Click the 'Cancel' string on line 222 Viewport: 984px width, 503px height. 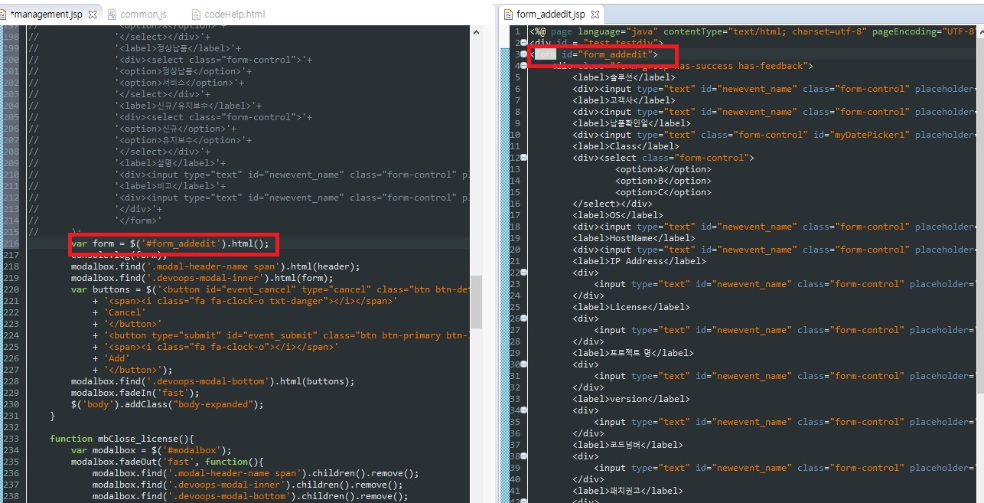[x=124, y=312]
